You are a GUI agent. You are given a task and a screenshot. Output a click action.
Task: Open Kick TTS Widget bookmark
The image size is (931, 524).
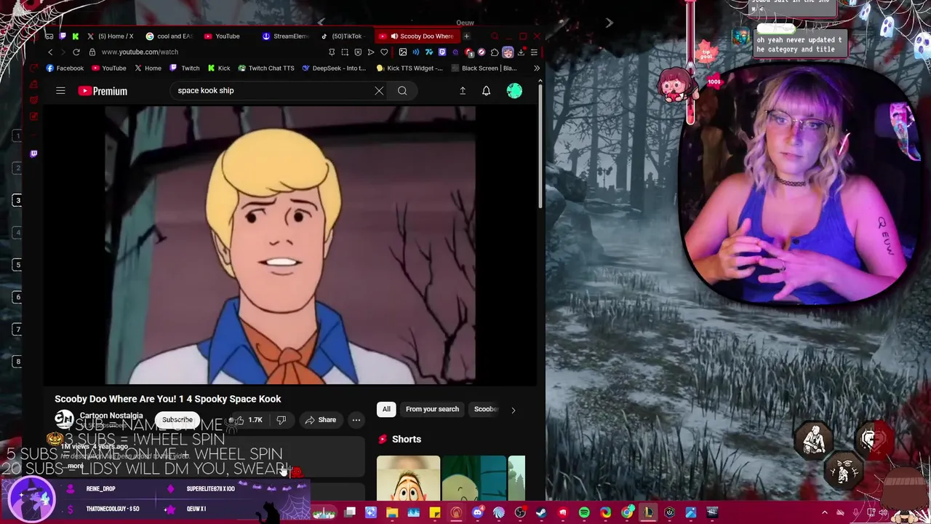(409, 68)
